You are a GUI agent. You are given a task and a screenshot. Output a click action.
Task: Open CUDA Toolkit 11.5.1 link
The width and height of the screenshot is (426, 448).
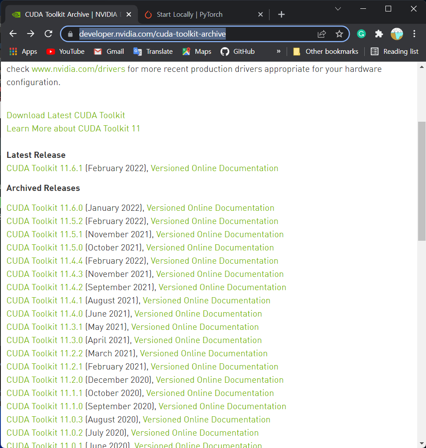(45, 234)
